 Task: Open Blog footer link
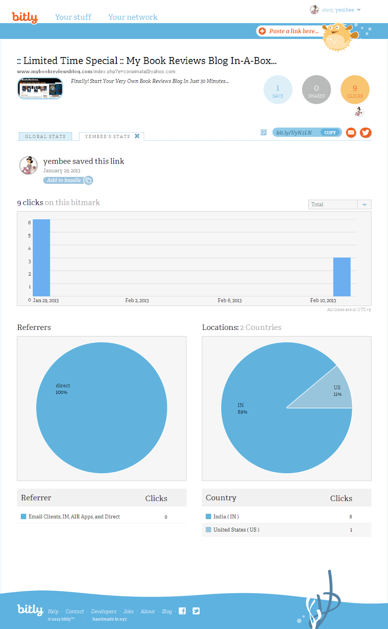click(x=167, y=611)
